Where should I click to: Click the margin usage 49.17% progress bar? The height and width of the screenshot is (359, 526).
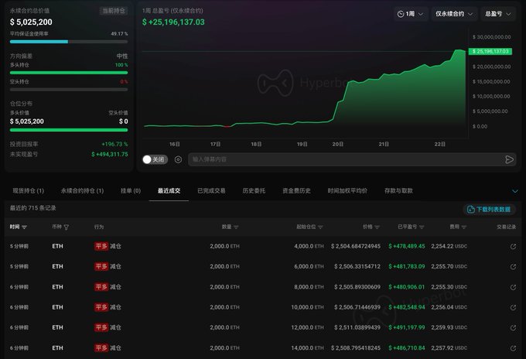[69, 42]
